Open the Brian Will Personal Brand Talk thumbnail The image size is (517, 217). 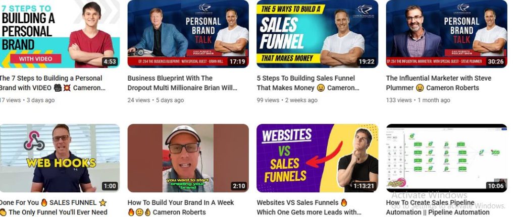point(188,34)
